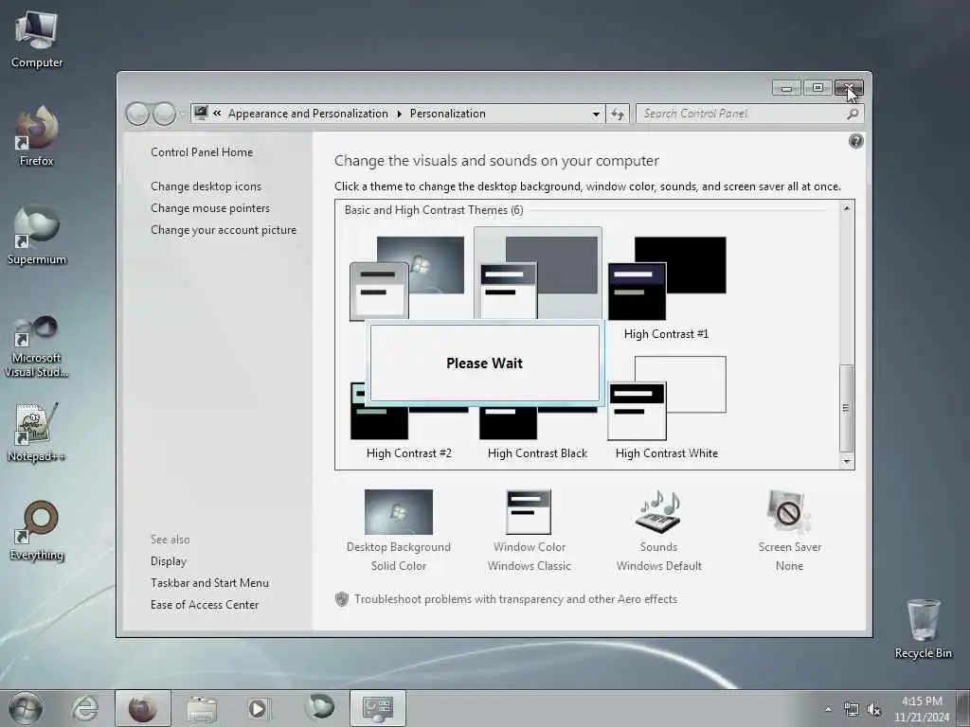Open the Start menu orb
This screenshot has height=727, width=970.
(26, 708)
